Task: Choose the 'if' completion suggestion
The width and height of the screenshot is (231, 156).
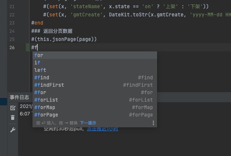Action: pos(37,63)
